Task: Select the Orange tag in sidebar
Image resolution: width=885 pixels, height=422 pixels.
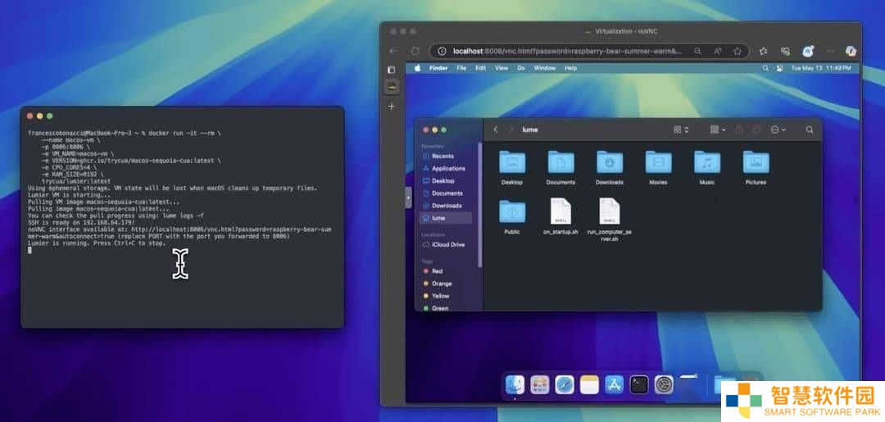Action: [447, 284]
